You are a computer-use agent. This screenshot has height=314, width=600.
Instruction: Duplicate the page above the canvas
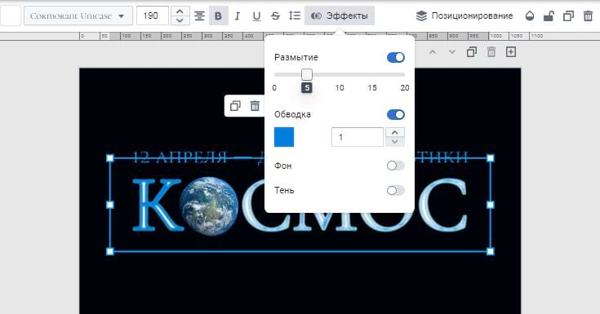(x=472, y=52)
